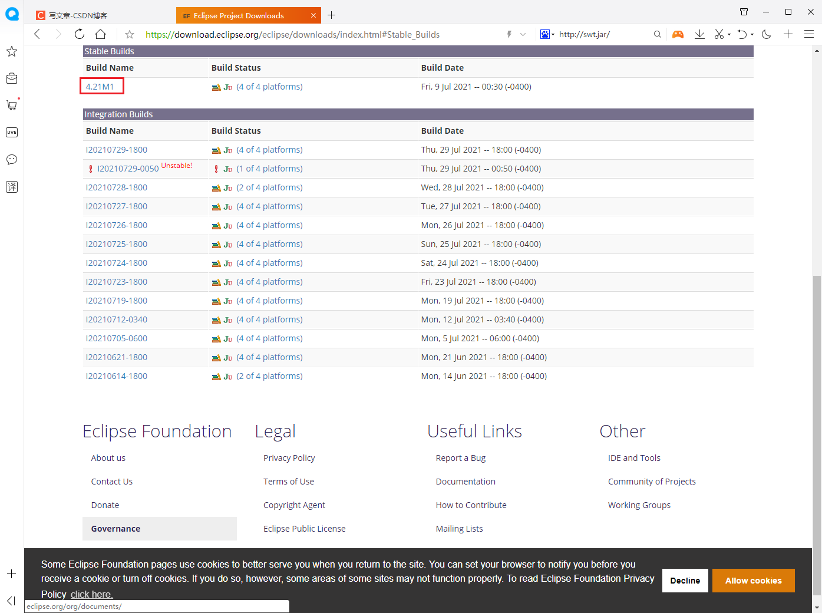Click the lightning speed mode icon
This screenshot has height=613, width=822.
[x=509, y=34]
